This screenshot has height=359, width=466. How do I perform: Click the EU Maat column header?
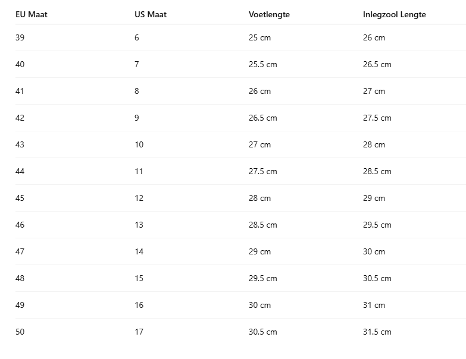pyautogui.click(x=31, y=14)
